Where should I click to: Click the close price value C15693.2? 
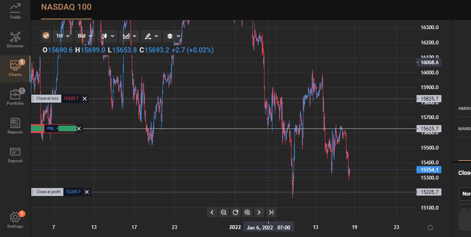point(155,50)
